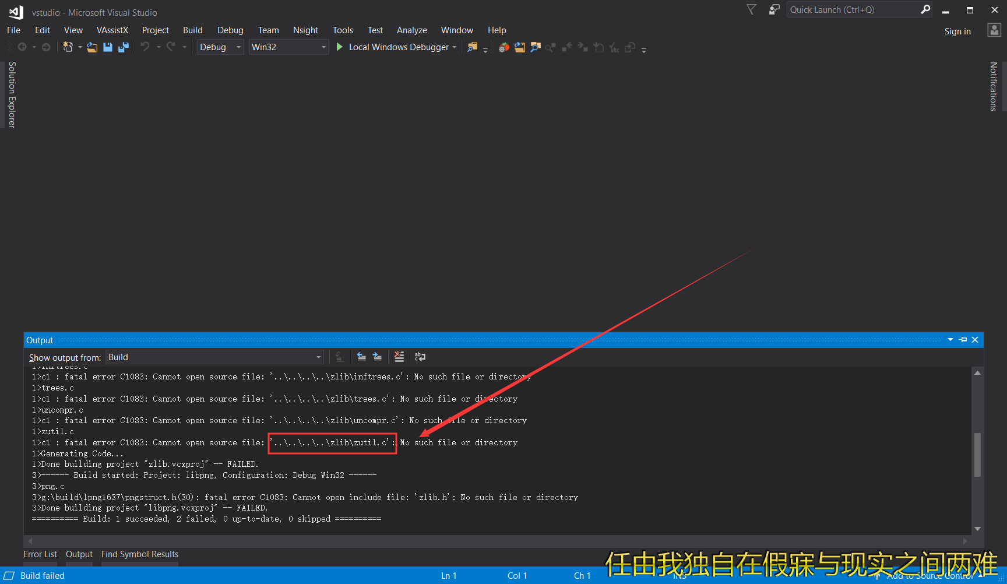
Task: Click the Redo arrow icon
Action: click(171, 47)
